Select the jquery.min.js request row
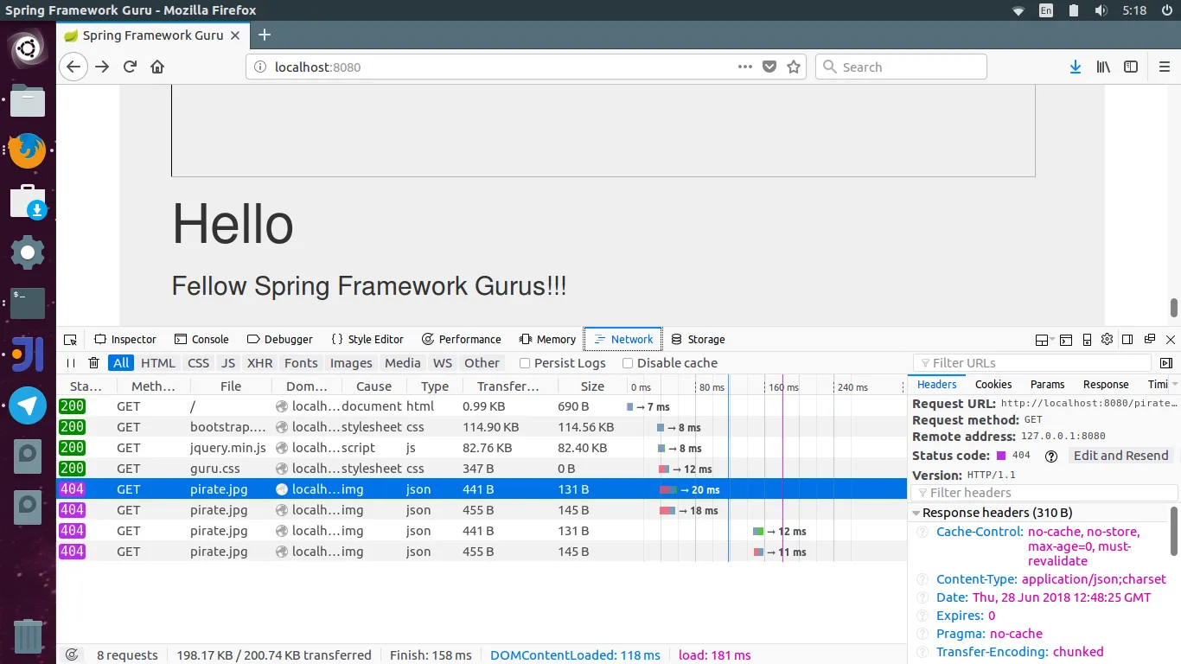 pyautogui.click(x=482, y=448)
